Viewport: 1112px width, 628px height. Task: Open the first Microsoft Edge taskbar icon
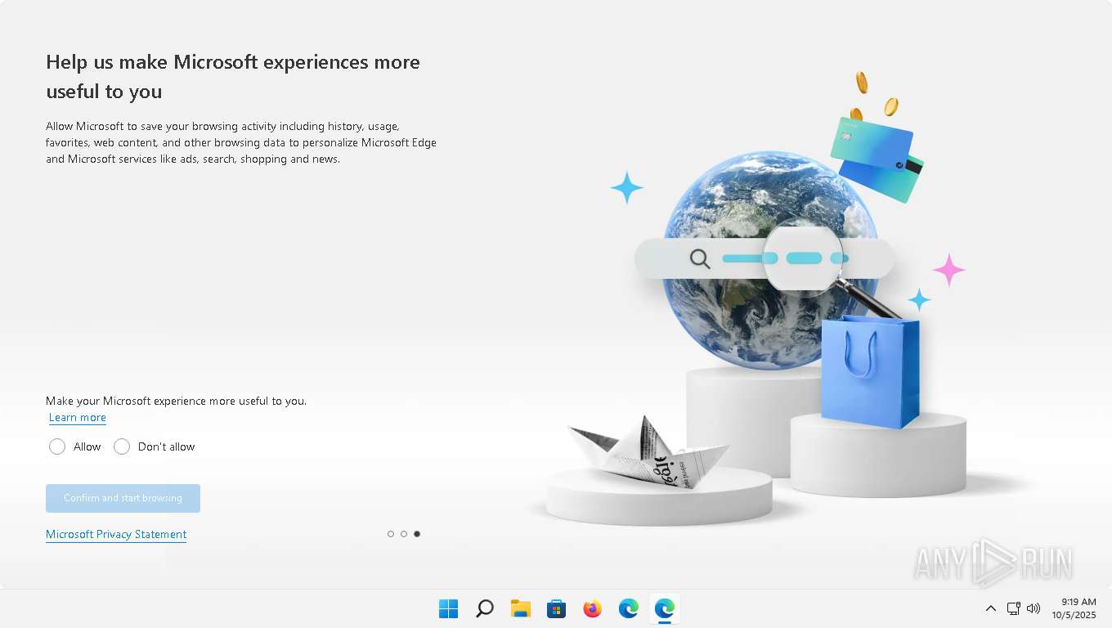click(629, 608)
